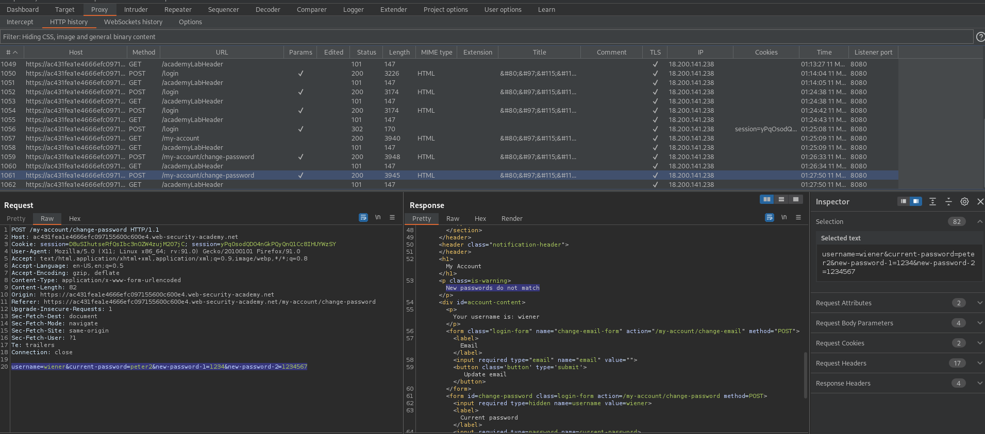
Task: Sort history by Status column
Action: point(366,52)
